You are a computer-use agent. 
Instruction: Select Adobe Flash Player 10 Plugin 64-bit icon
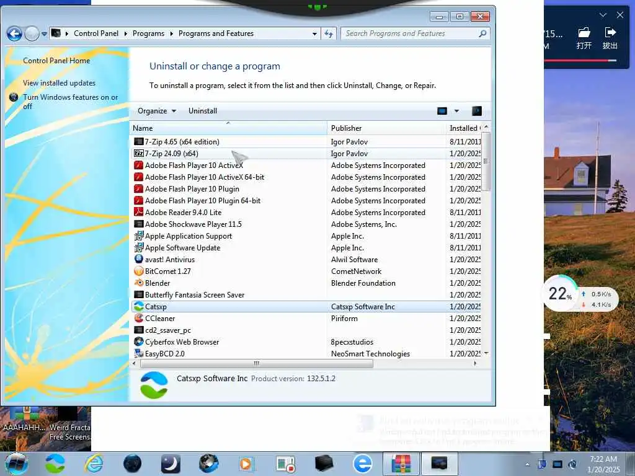[138, 200]
